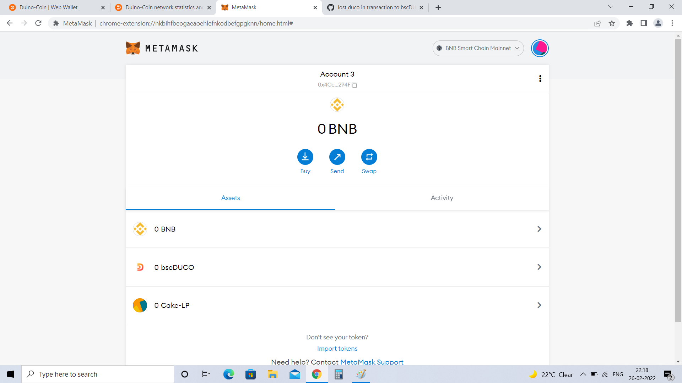Click the Send arrow icon
The height and width of the screenshot is (383, 682).
pos(337,156)
